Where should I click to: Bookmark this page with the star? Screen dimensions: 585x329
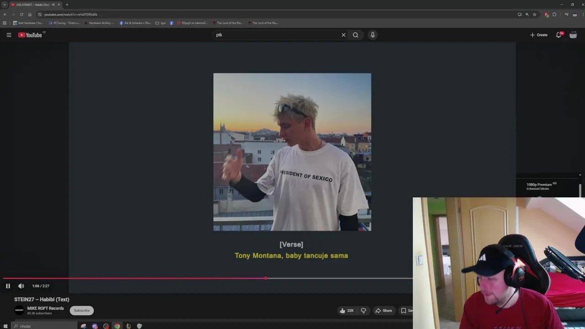[x=534, y=15]
